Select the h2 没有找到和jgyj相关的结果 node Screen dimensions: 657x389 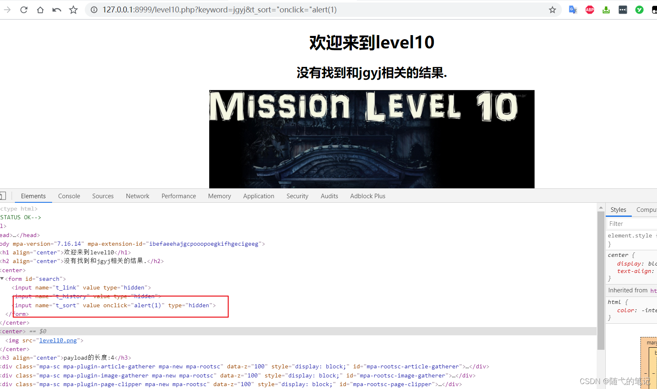(x=82, y=261)
